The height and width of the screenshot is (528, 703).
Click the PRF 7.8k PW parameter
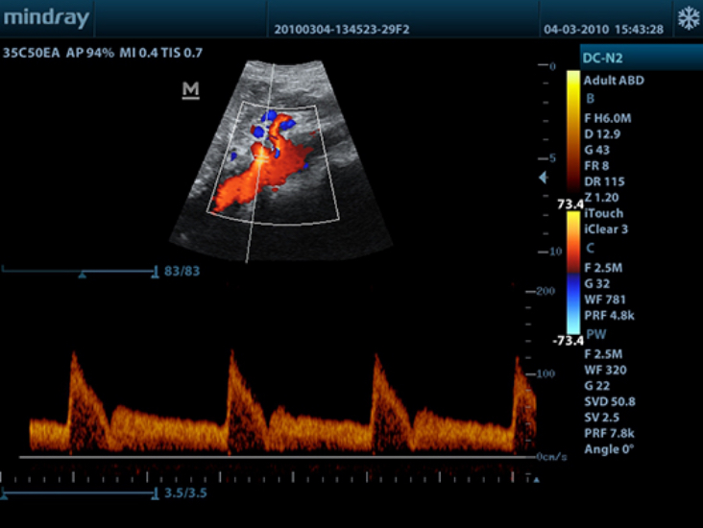[610, 433]
